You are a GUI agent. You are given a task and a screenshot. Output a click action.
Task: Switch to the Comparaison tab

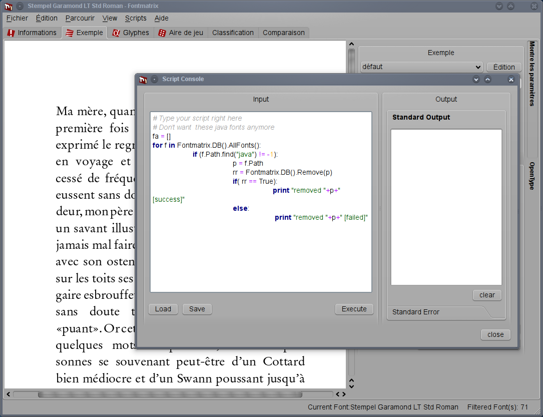click(284, 33)
